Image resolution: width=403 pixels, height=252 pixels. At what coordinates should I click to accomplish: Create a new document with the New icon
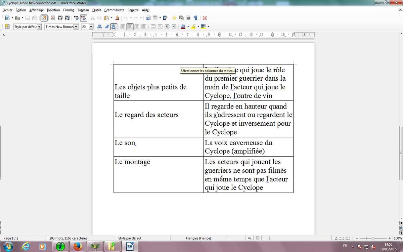[x=7, y=18]
